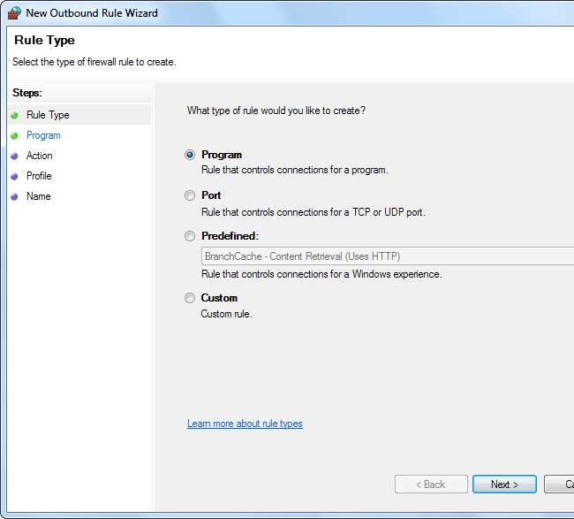Click the blue bullet beside Profile step
This screenshot has height=519, width=574.
pyautogui.click(x=14, y=176)
